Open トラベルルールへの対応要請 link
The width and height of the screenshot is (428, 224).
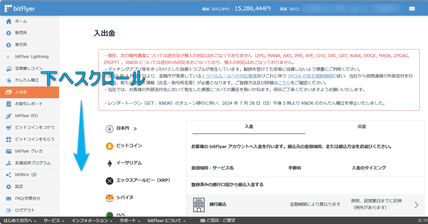coord(229,76)
